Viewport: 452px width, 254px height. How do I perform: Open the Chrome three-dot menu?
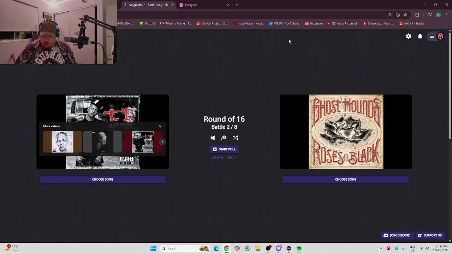tap(447, 15)
